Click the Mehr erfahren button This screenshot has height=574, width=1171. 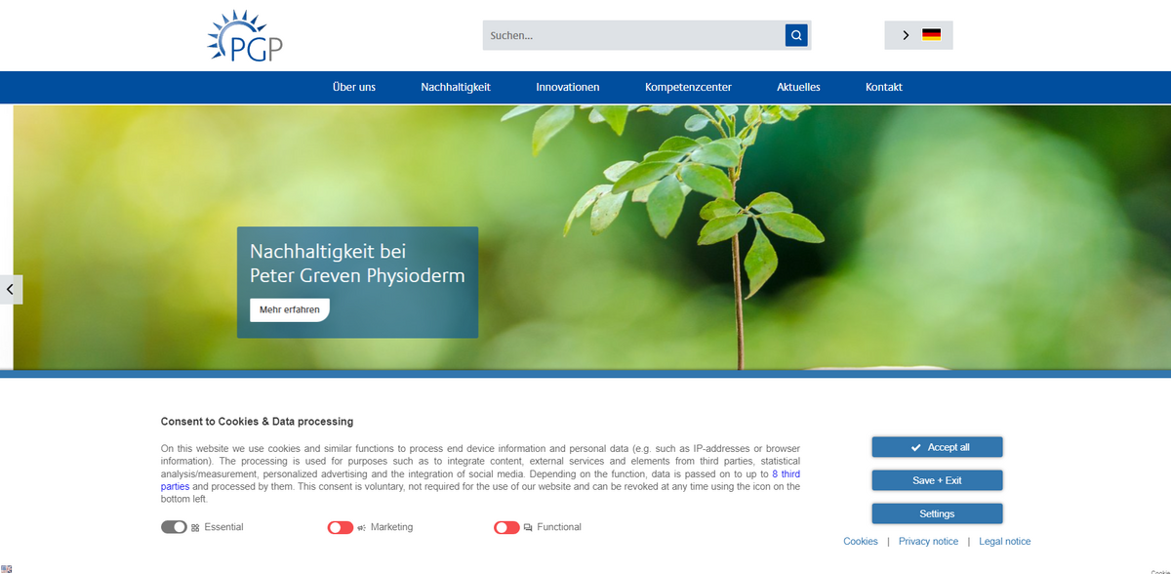click(x=290, y=309)
